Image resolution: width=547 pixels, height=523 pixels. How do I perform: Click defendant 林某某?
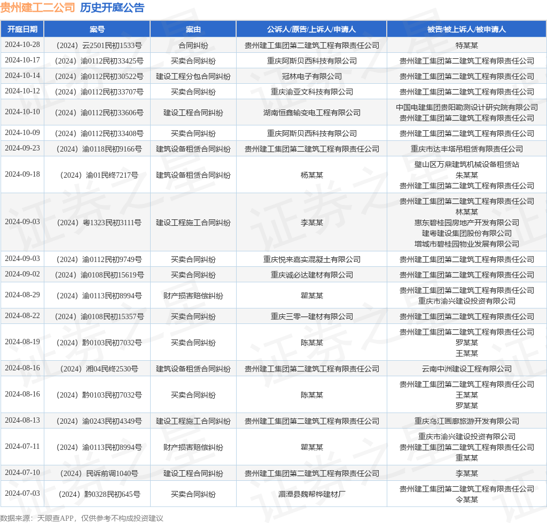click(466, 212)
